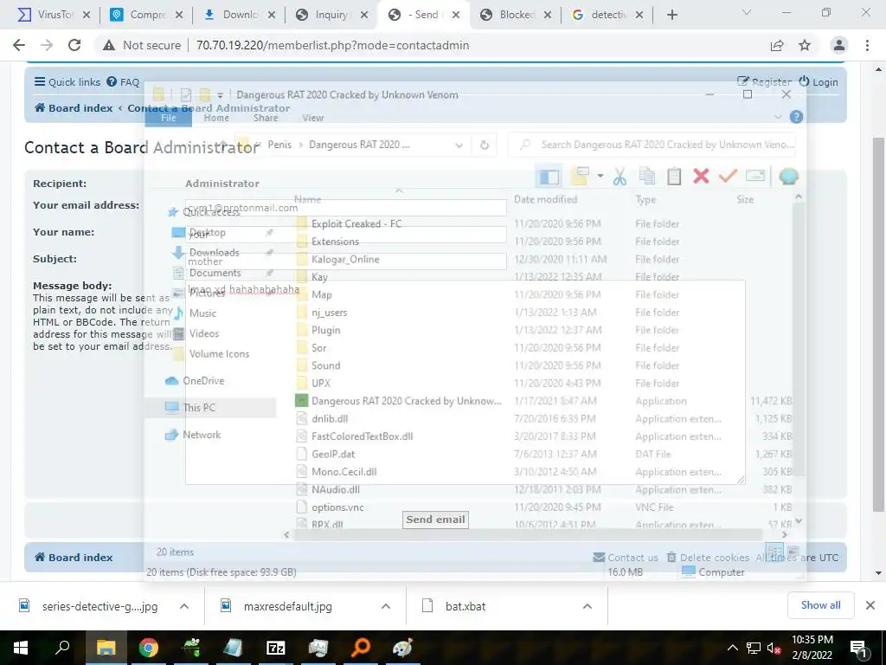The height and width of the screenshot is (665, 886).
Task: Click the Login link on the forum
Action: pyautogui.click(x=819, y=82)
